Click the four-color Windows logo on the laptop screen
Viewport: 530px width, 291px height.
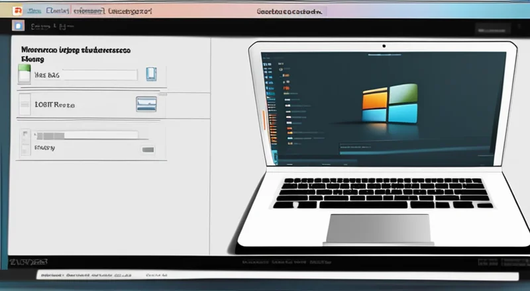[x=390, y=104]
